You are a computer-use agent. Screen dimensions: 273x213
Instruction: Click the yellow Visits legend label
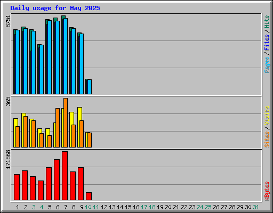click(267, 116)
